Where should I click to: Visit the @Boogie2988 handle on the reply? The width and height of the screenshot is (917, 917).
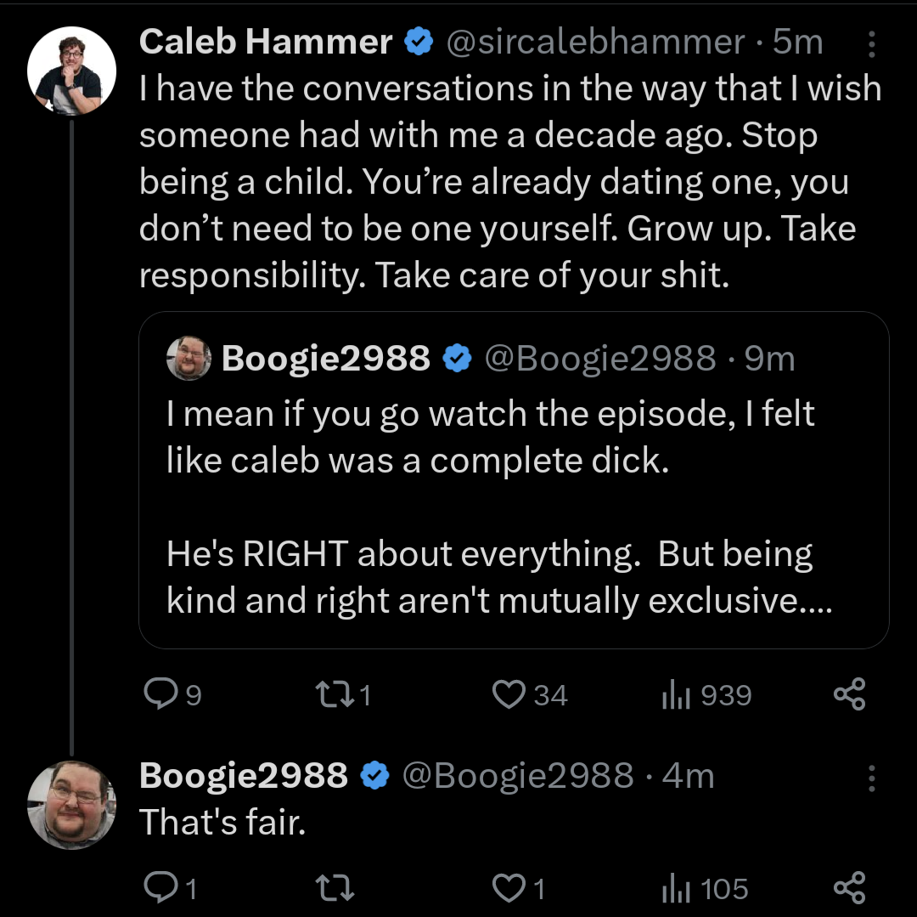click(518, 775)
